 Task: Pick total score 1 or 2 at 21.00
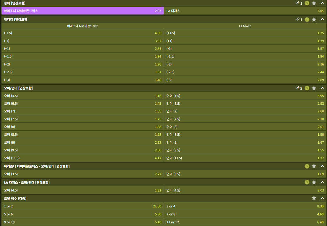pyautogui.click(x=83, y=206)
